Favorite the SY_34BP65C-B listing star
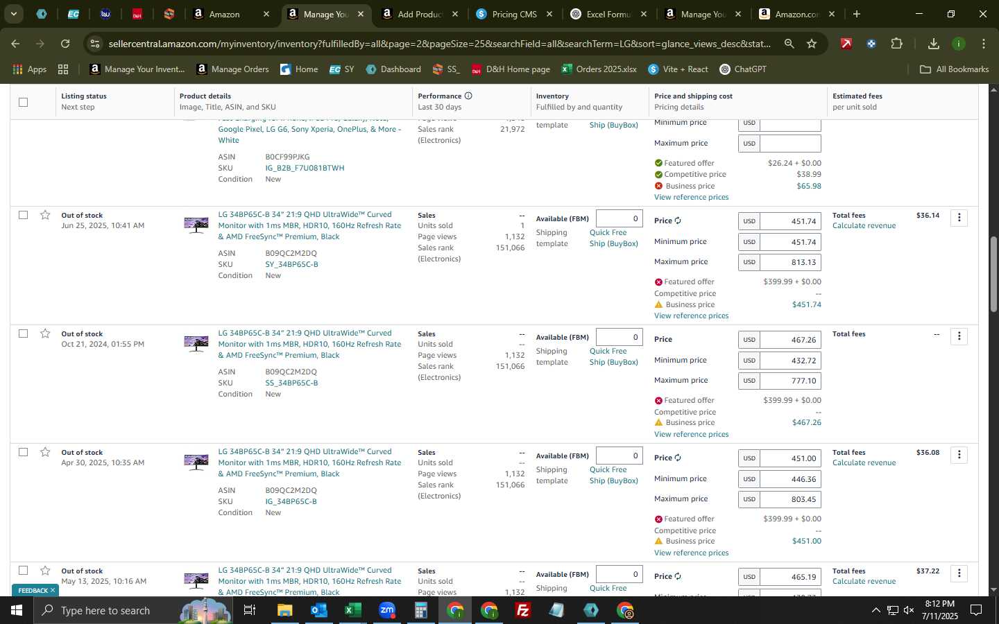This screenshot has height=624, width=999. (45, 215)
